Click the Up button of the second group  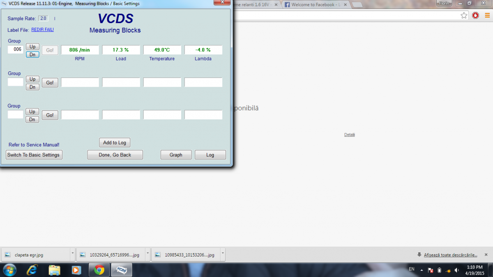pos(32,79)
